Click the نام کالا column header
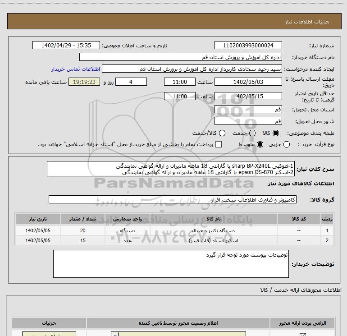Image resolution: width=347 pixels, height=336 pixels. [214, 219]
